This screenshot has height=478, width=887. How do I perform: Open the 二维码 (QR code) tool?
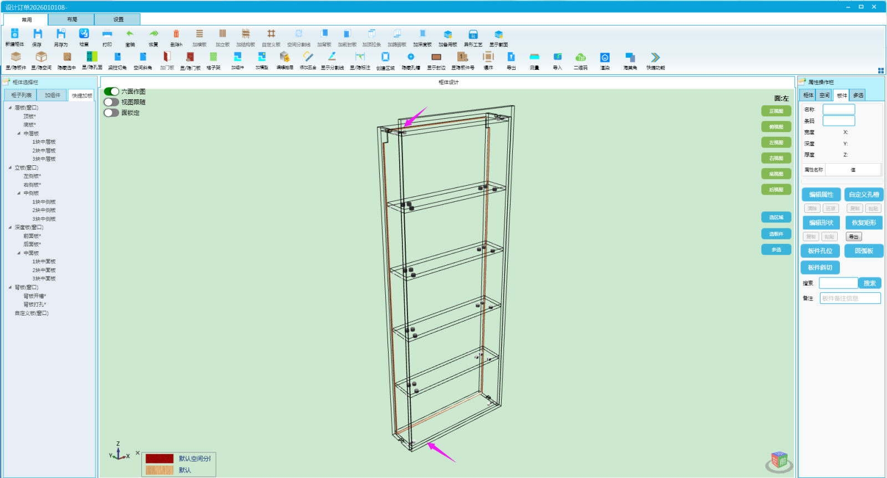click(580, 57)
